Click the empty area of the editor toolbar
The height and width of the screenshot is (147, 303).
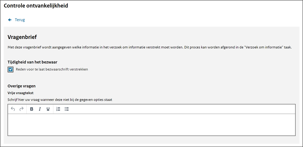click(x=182, y=109)
